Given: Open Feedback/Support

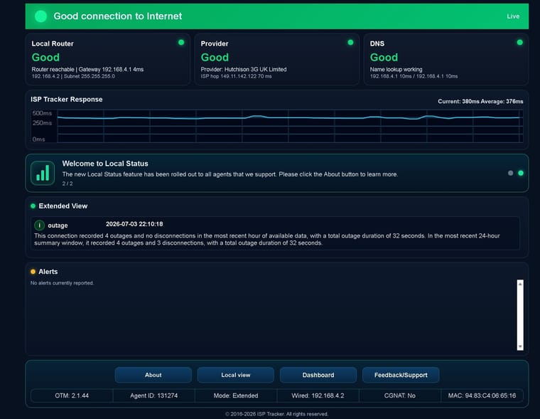Looking at the screenshot, I should [x=401, y=375].
